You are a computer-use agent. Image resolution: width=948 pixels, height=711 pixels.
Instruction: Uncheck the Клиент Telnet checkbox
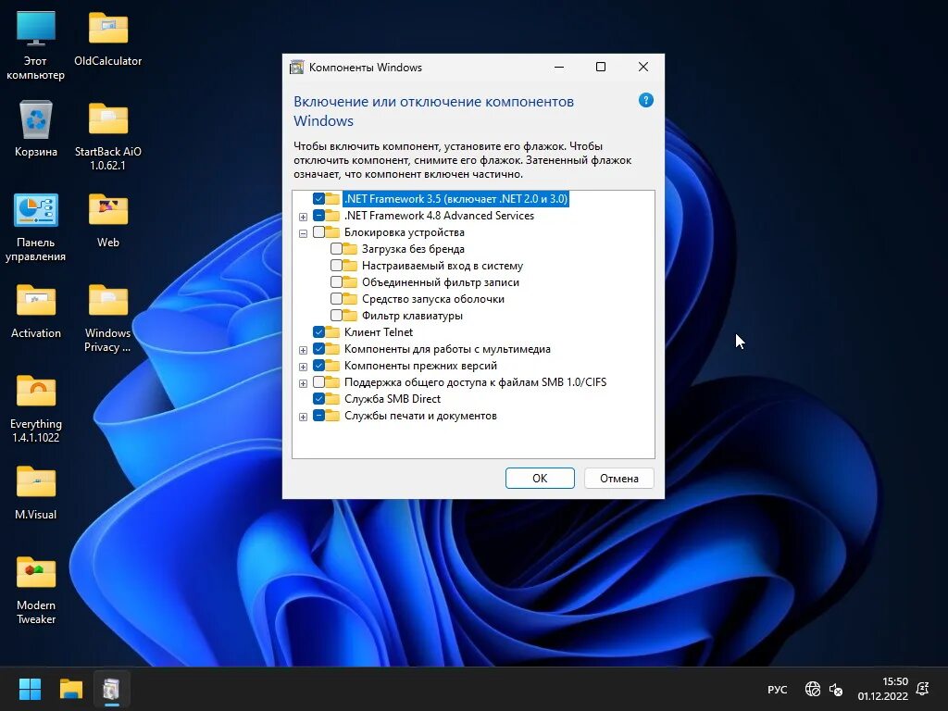tap(318, 332)
